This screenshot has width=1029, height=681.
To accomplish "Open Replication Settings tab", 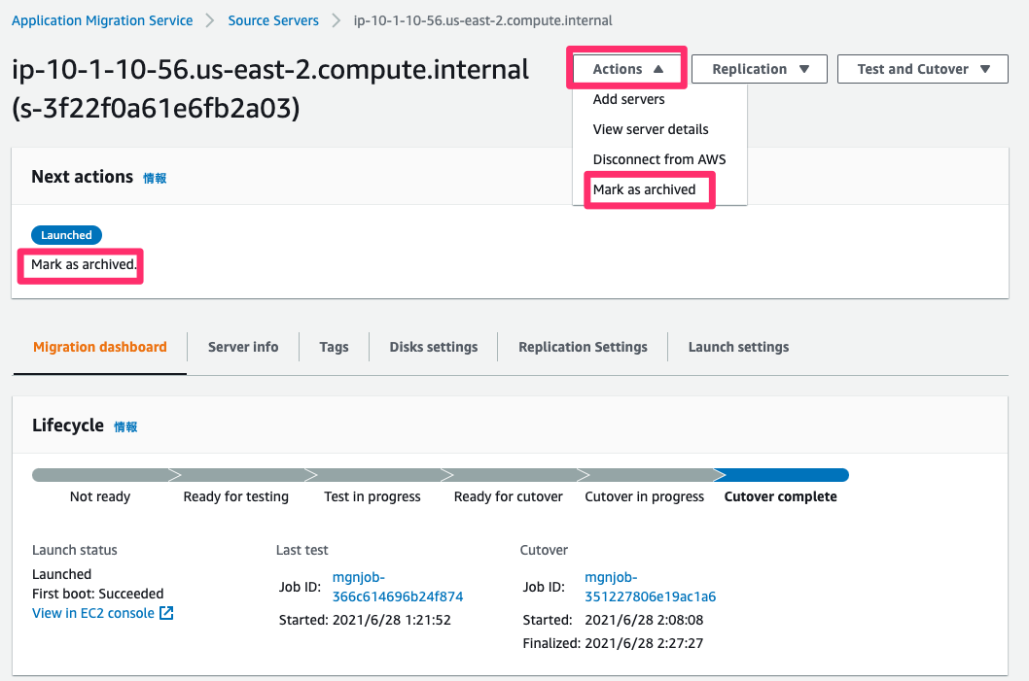I will tap(583, 347).
